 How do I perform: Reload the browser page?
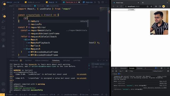(121, 6)
